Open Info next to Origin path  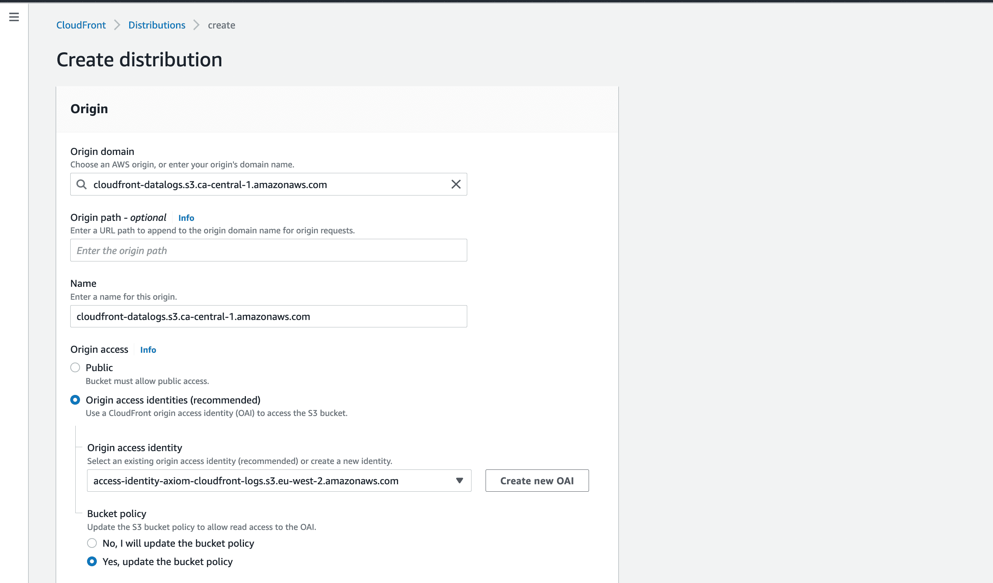[x=186, y=218]
